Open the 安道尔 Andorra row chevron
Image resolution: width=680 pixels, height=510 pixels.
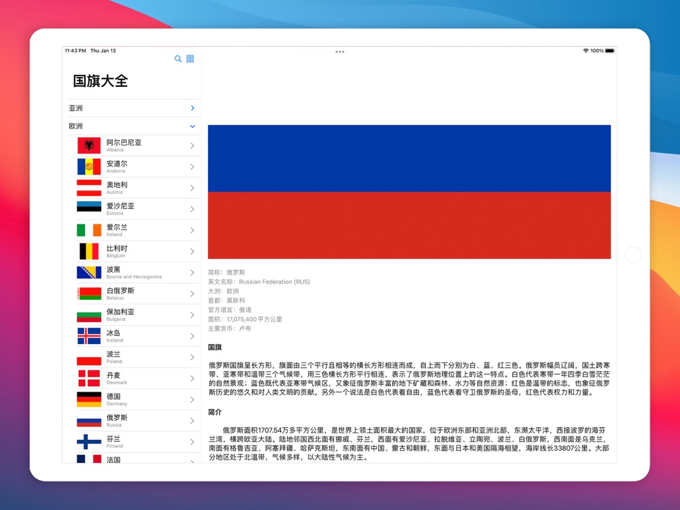pos(192,167)
